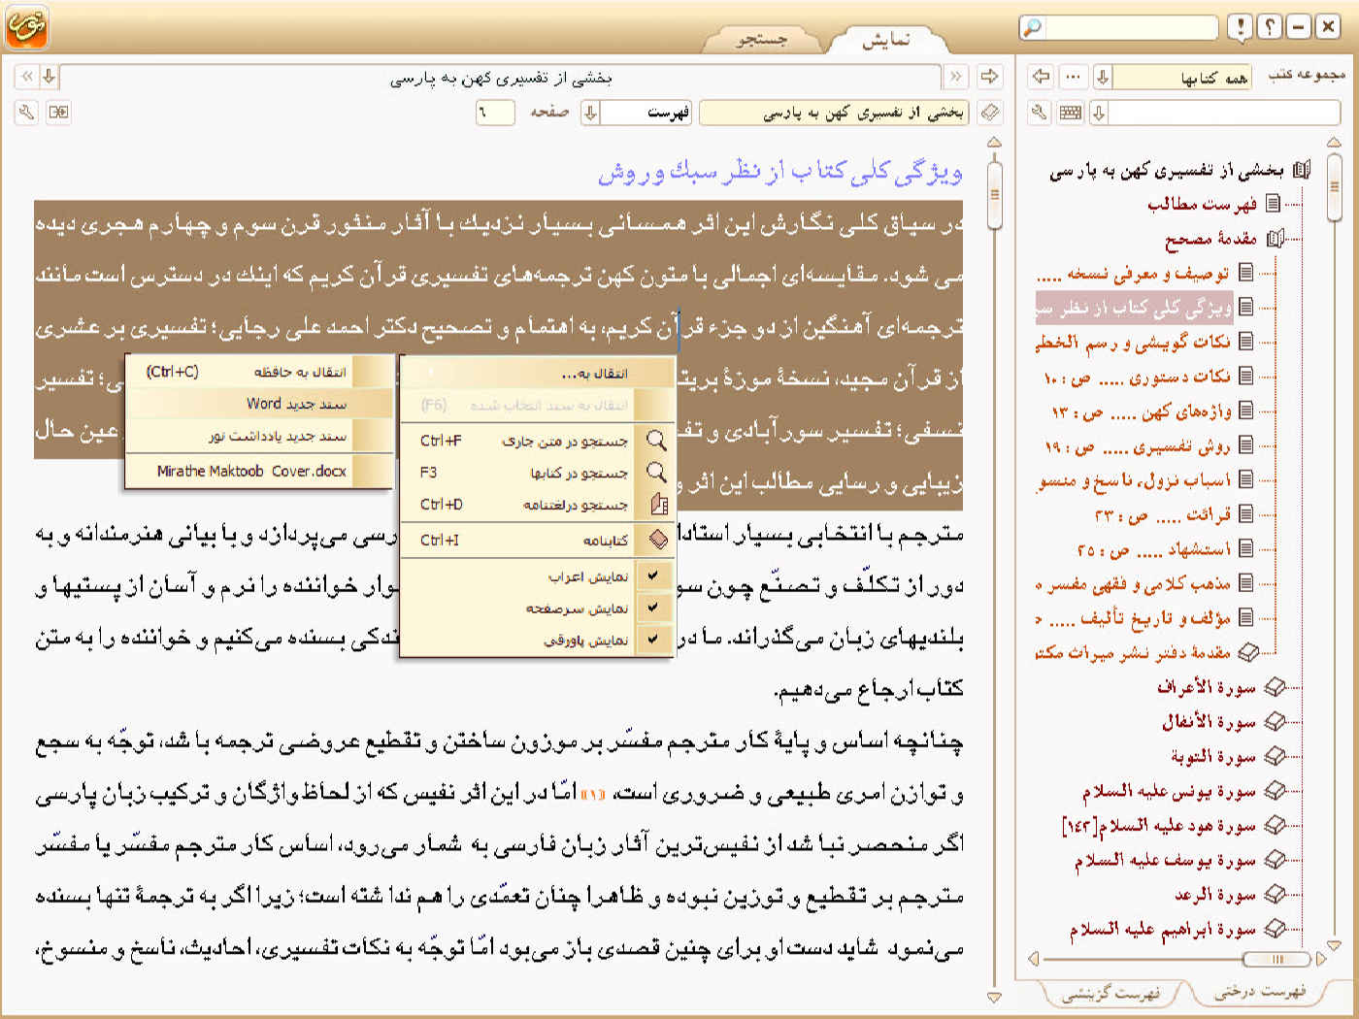The image size is (1359, 1019).
Task: Select the نکات دستوری tree item
Action: tap(1135, 377)
